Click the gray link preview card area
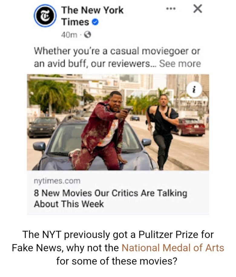This screenshot has width=236, height=277. (118, 193)
